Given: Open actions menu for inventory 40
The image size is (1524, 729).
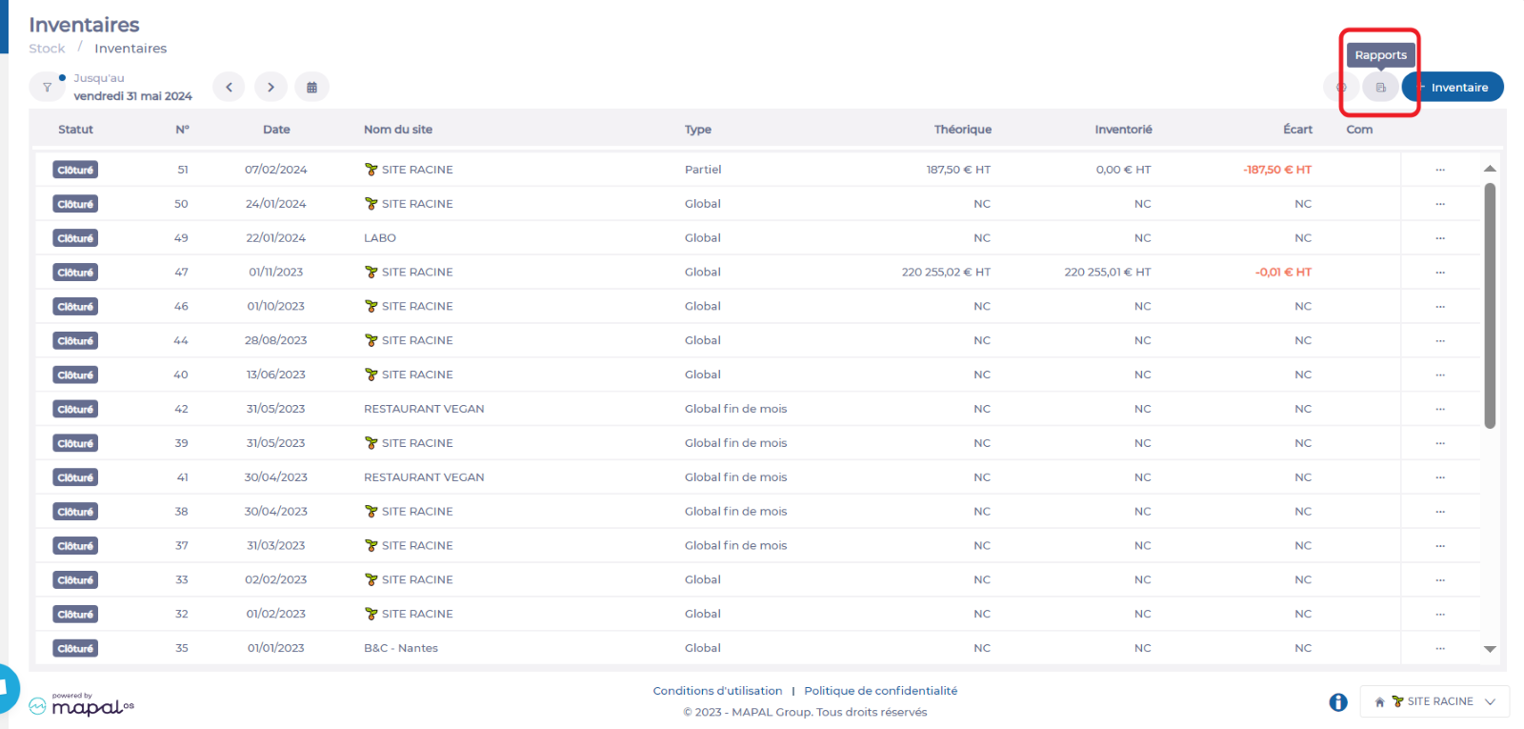Looking at the screenshot, I should point(1440,375).
